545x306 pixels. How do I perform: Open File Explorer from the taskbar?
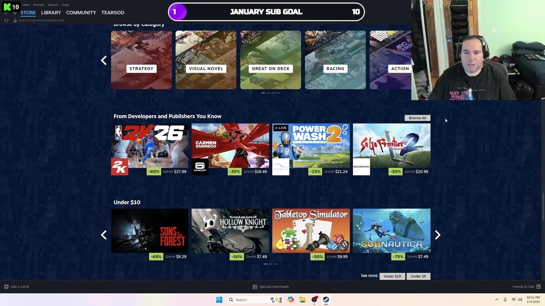point(302,300)
